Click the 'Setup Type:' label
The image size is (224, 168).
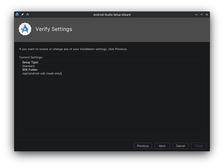[31, 62]
